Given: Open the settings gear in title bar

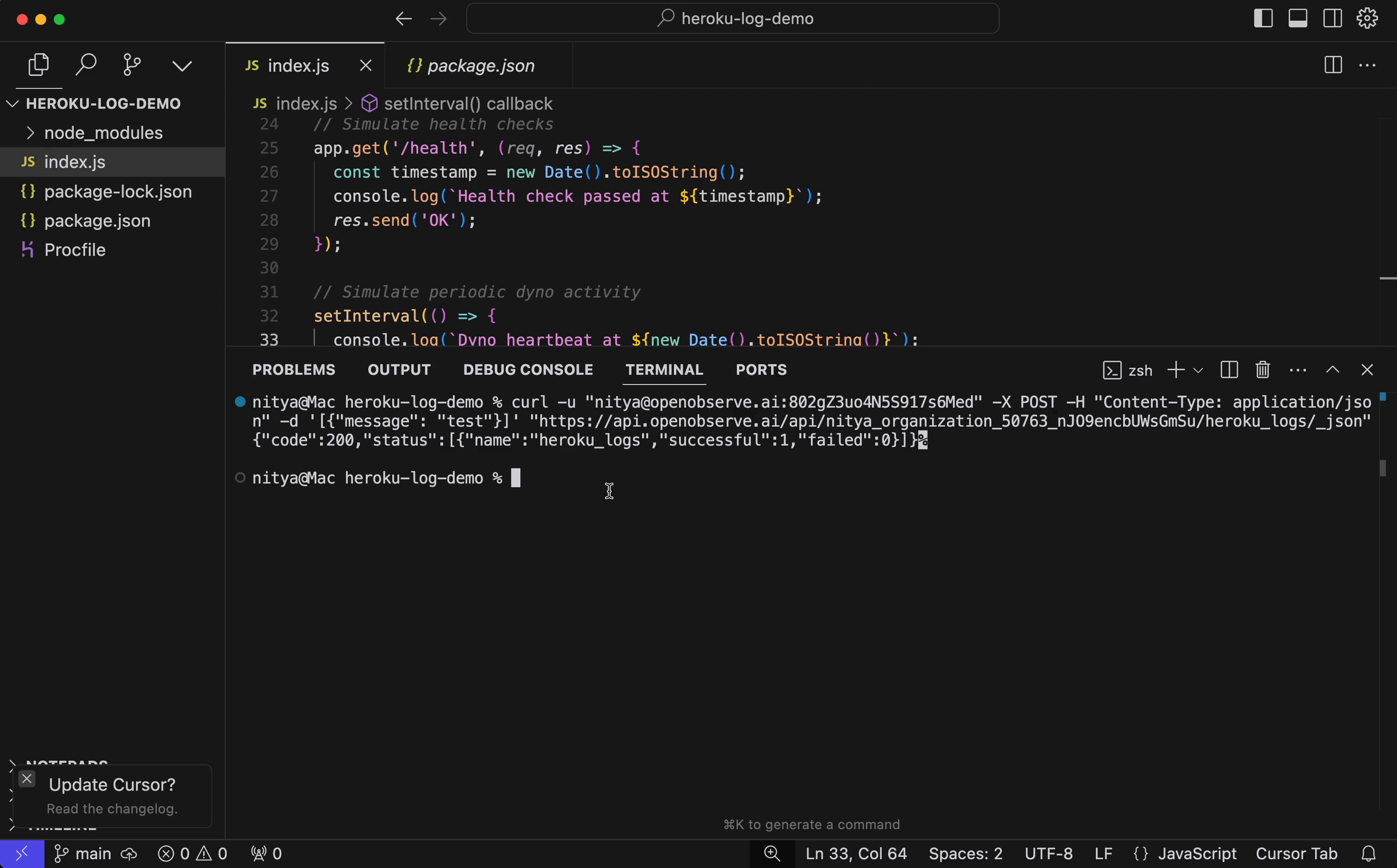Looking at the screenshot, I should click(1367, 19).
